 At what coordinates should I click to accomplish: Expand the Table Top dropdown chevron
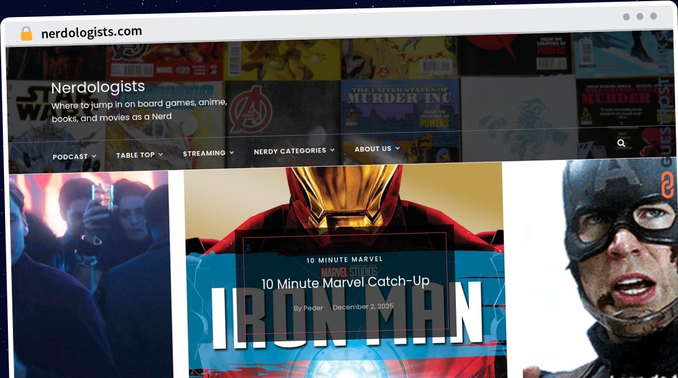point(160,154)
